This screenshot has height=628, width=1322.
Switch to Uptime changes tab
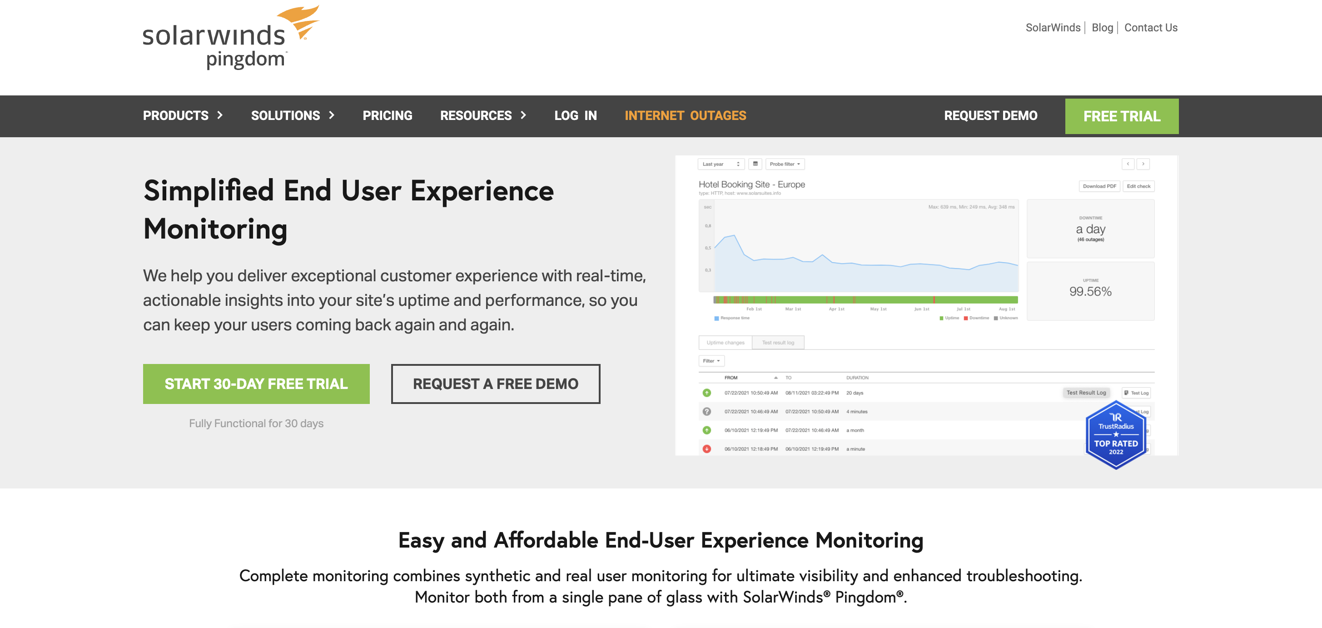(725, 343)
